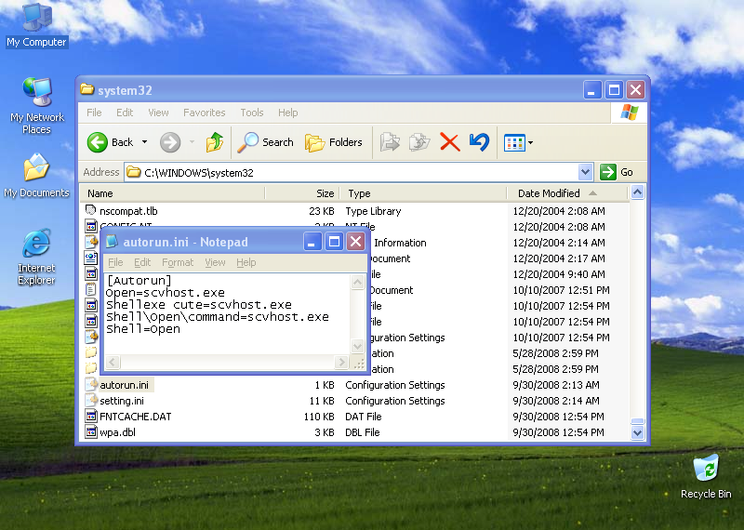Open the Back button history dropdown
Image resolution: width=744 pixels, height=530 pixels.
pos(144,142)
